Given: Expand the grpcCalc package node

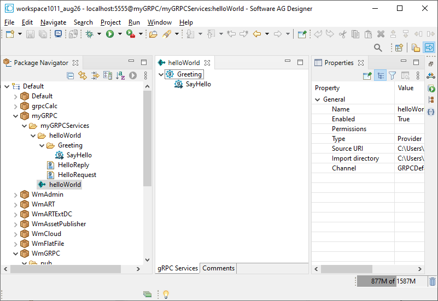Looking at the screenshot, I should (x=15, y=106).
